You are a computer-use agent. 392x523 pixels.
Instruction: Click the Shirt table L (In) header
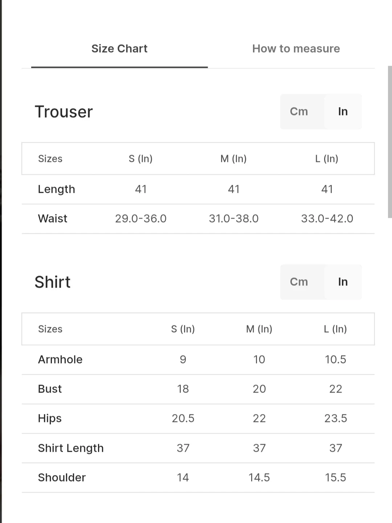coord(335,329)
